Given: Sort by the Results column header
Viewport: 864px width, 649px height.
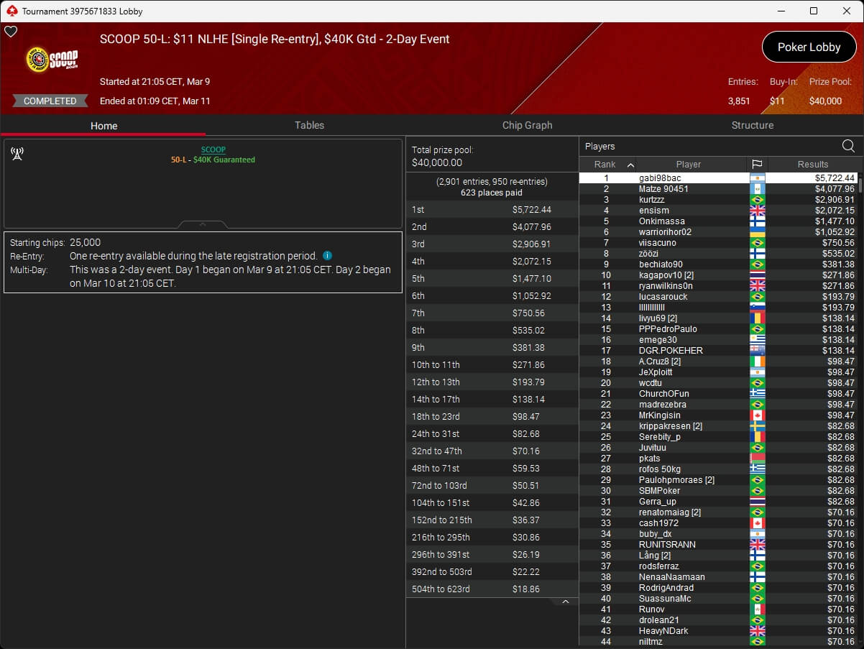Looking at the screenshot, I should (x=812, y=165).
